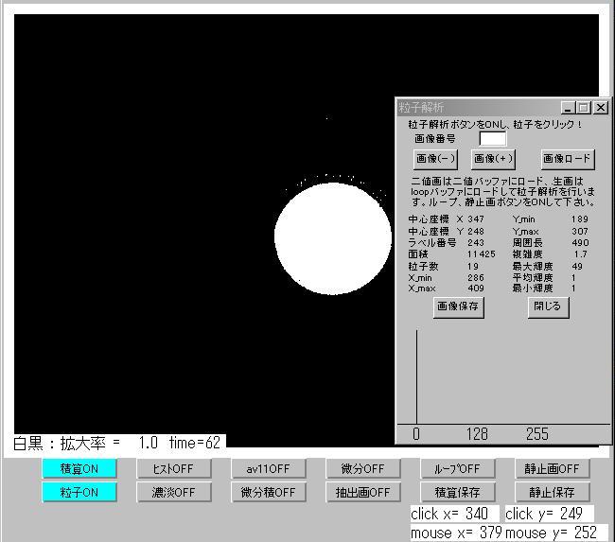
Task: Toggle the 微分OFF differential button
Action: click(363, 468)
